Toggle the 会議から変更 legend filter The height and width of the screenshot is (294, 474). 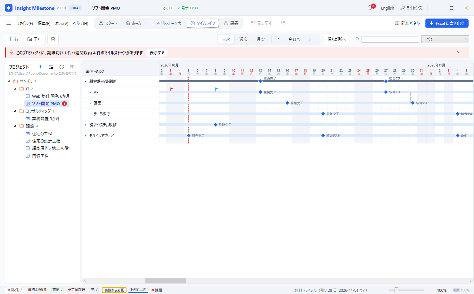point(114,290)
